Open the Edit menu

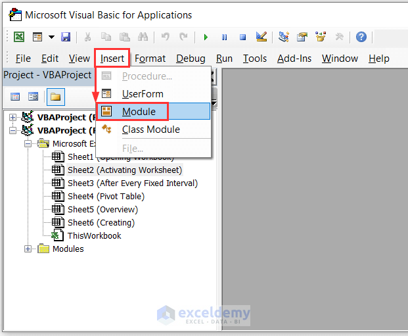(50, 59)
